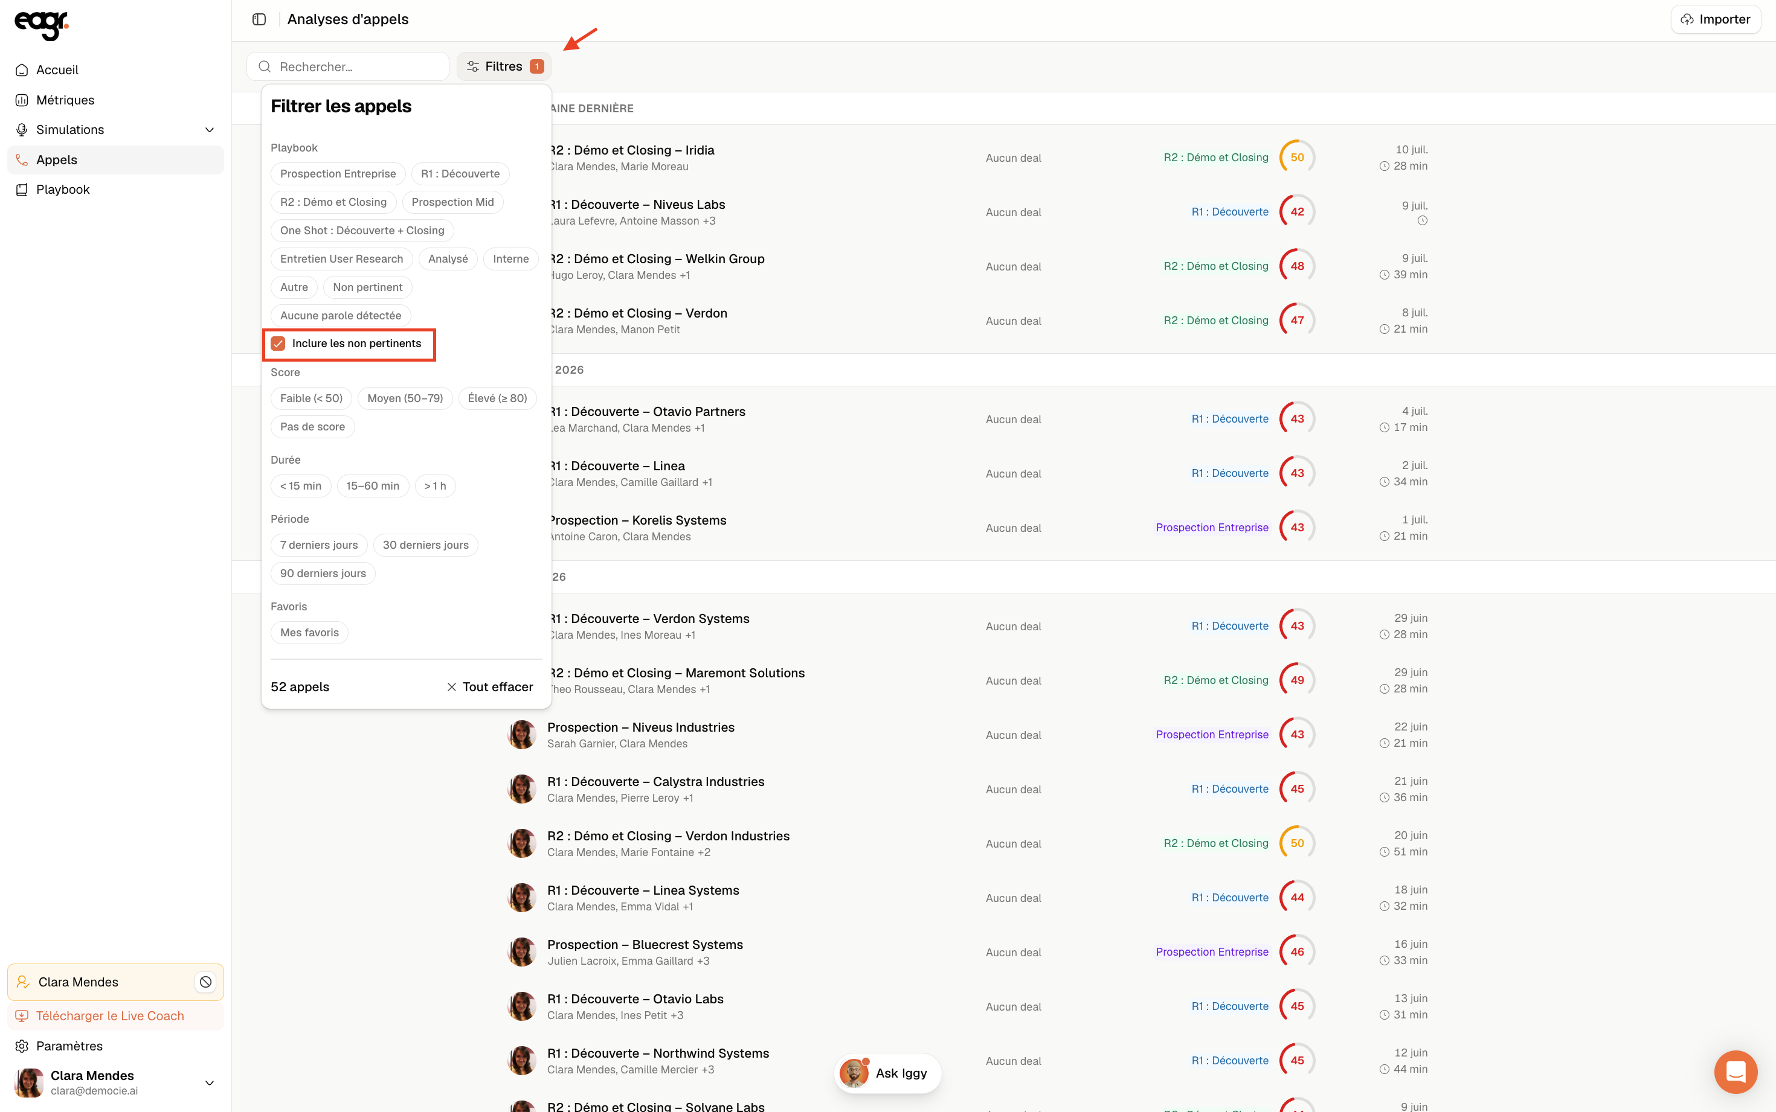1776x1112 pixels.
Task: Open call R1 : Découverte – Verdon Systems
Action: point(649,619)
